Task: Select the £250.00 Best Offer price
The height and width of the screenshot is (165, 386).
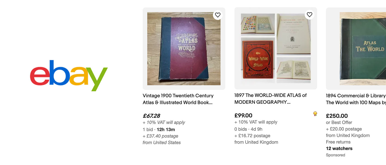Action: 337,116
